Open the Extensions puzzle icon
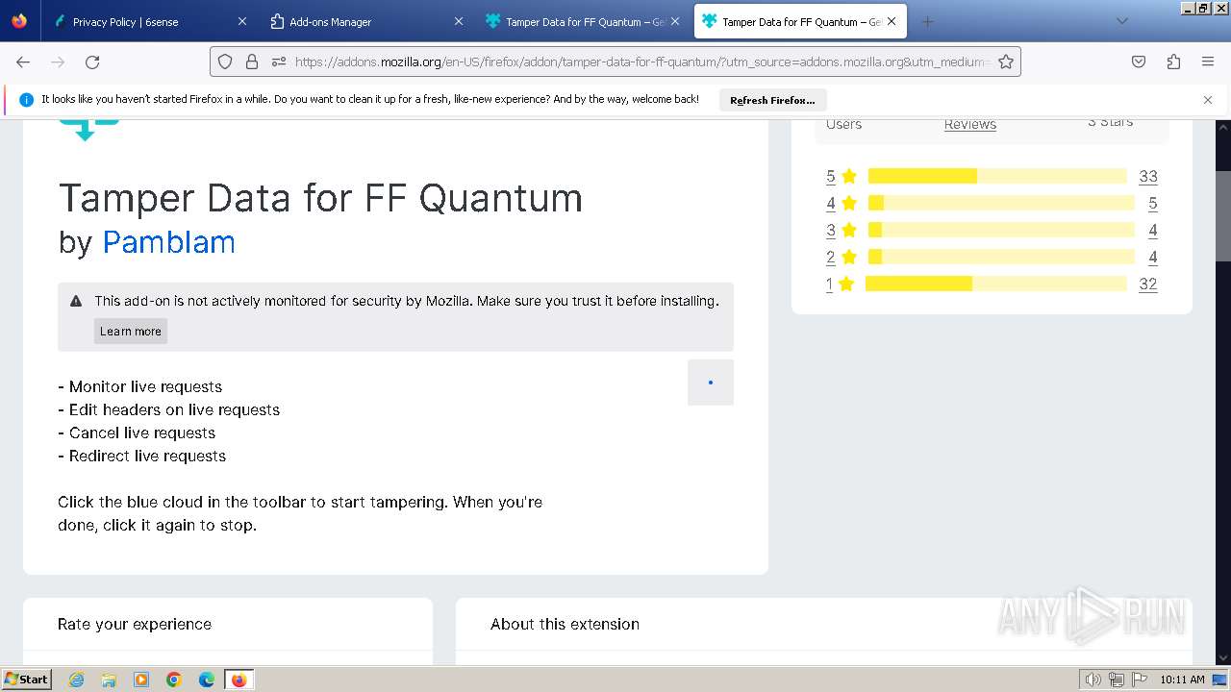The width and height of the screenshot is (1231, 692). pos(1173,62)
